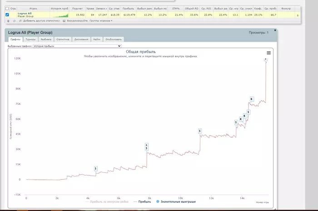Switch to the Графики tab
318x211 pixels.
(x=15, y=39)
